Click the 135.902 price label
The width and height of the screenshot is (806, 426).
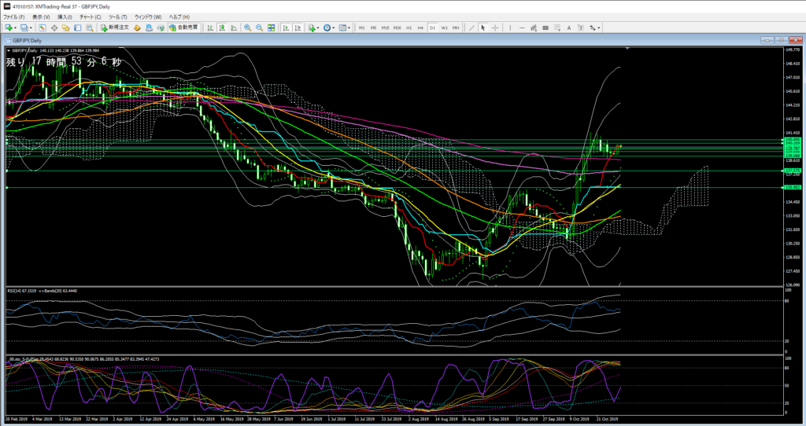(x=792, y=187)
